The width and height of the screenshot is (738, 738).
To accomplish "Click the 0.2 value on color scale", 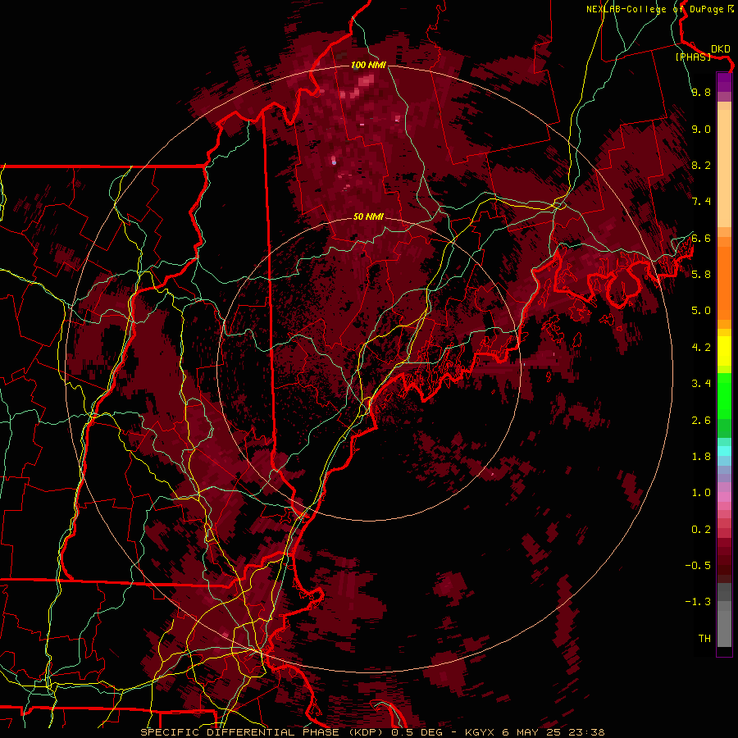I will (701, 530).
